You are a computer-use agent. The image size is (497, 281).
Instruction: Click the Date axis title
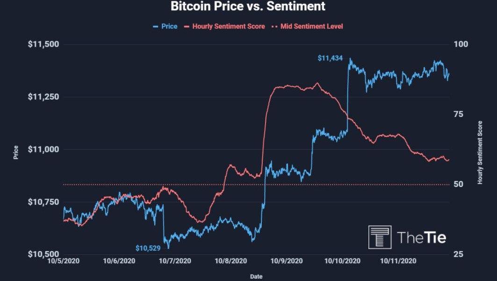tap(256, 277)
